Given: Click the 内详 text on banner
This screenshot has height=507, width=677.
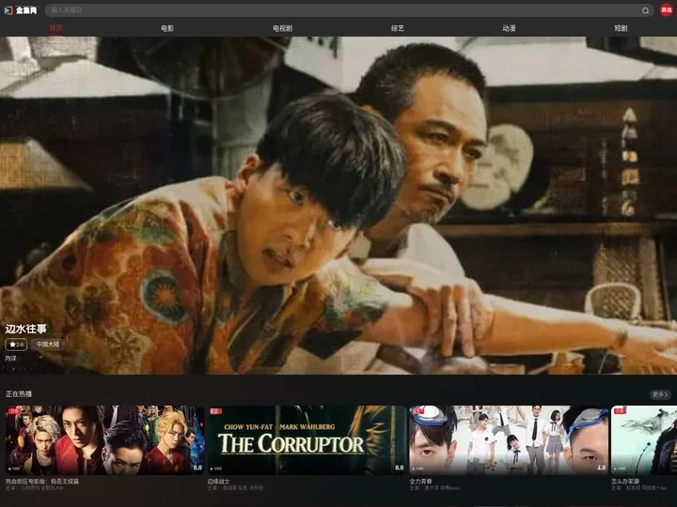Looking at the screenshot, I should coord(10,359).
